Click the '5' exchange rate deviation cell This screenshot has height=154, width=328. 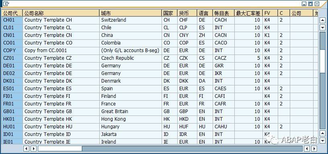coord(248,58)
